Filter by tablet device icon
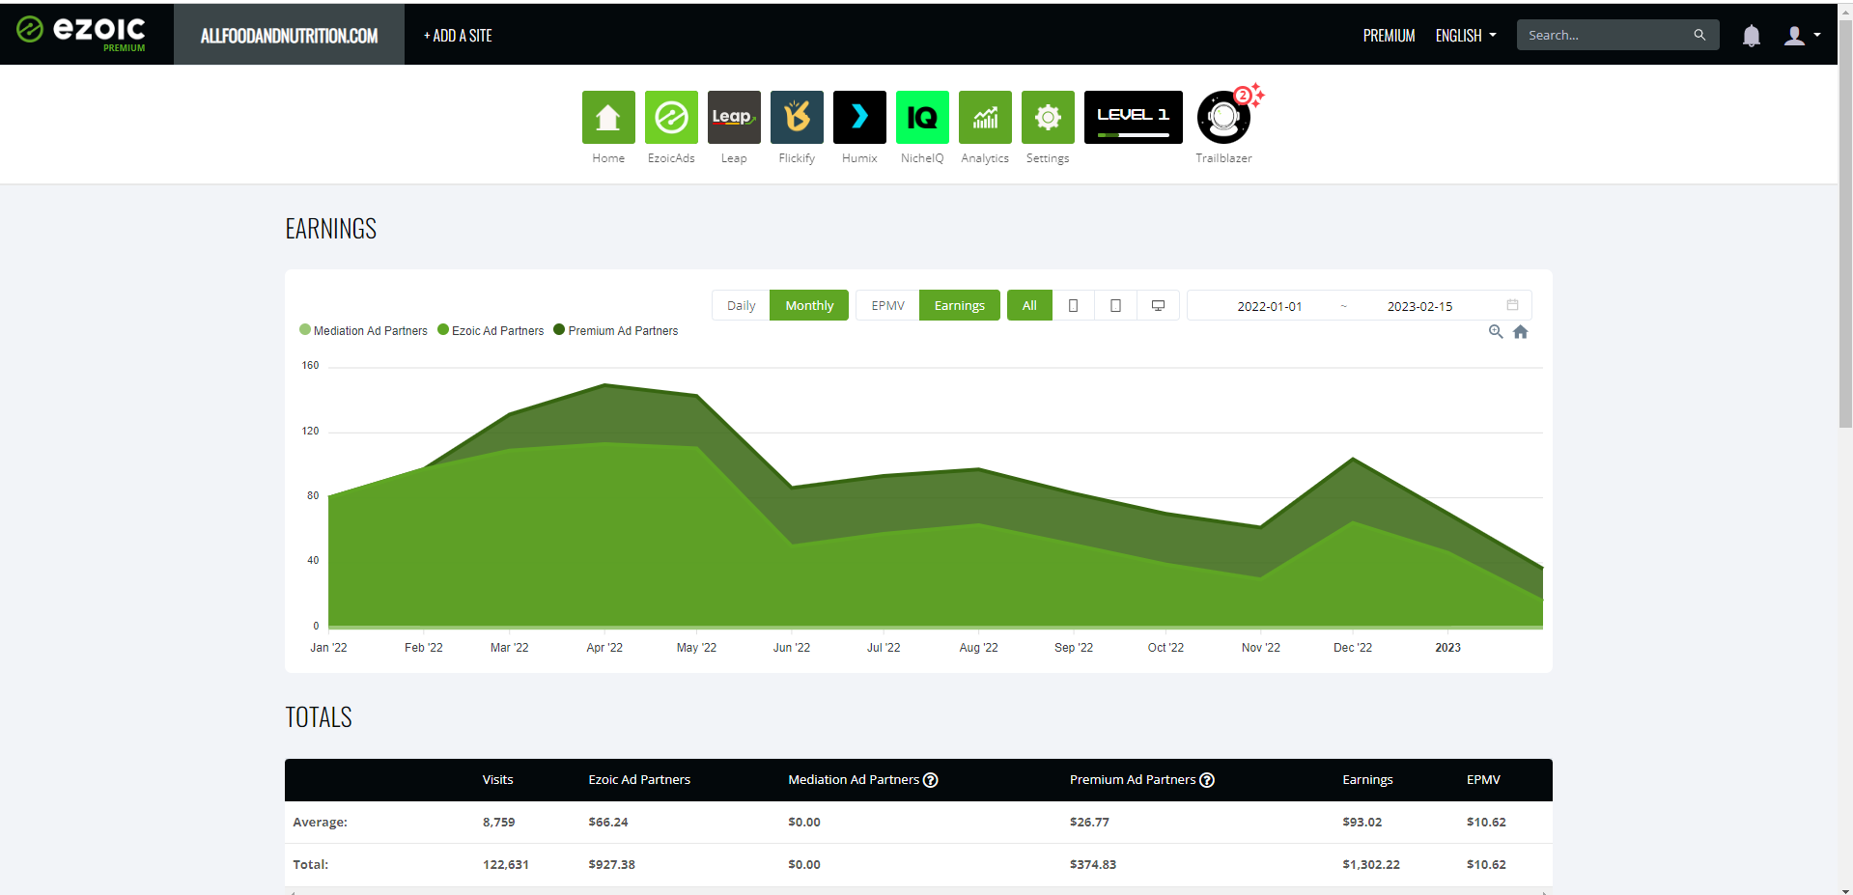This screenshot has width=1853, height=895. coord(1115,305)
